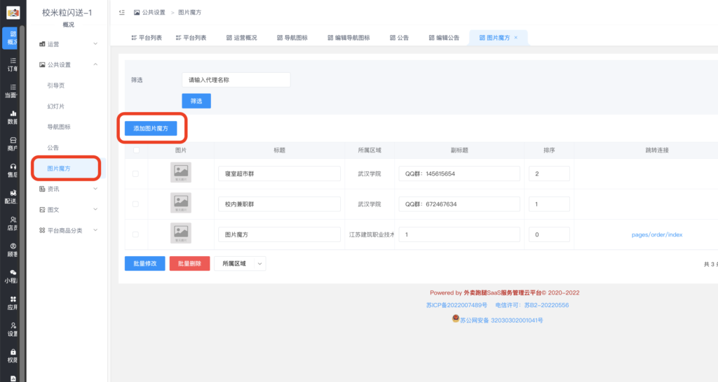Click the red 批量删除 button
718x382 pixels.
tap(189, 264)
